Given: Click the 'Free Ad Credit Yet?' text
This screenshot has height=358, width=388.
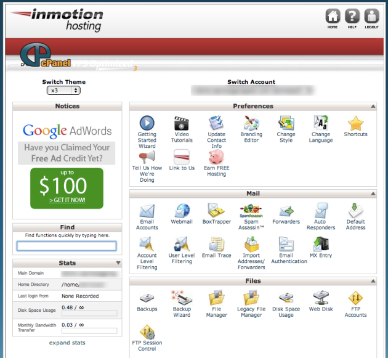Looking at the screenshot, I should pos(67,158).
